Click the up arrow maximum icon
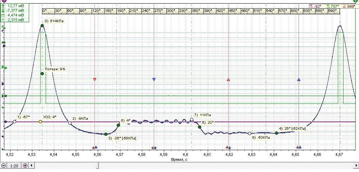The width and height of the screenshot is (359, 172). pyautogui.click(x=3, y=6)
